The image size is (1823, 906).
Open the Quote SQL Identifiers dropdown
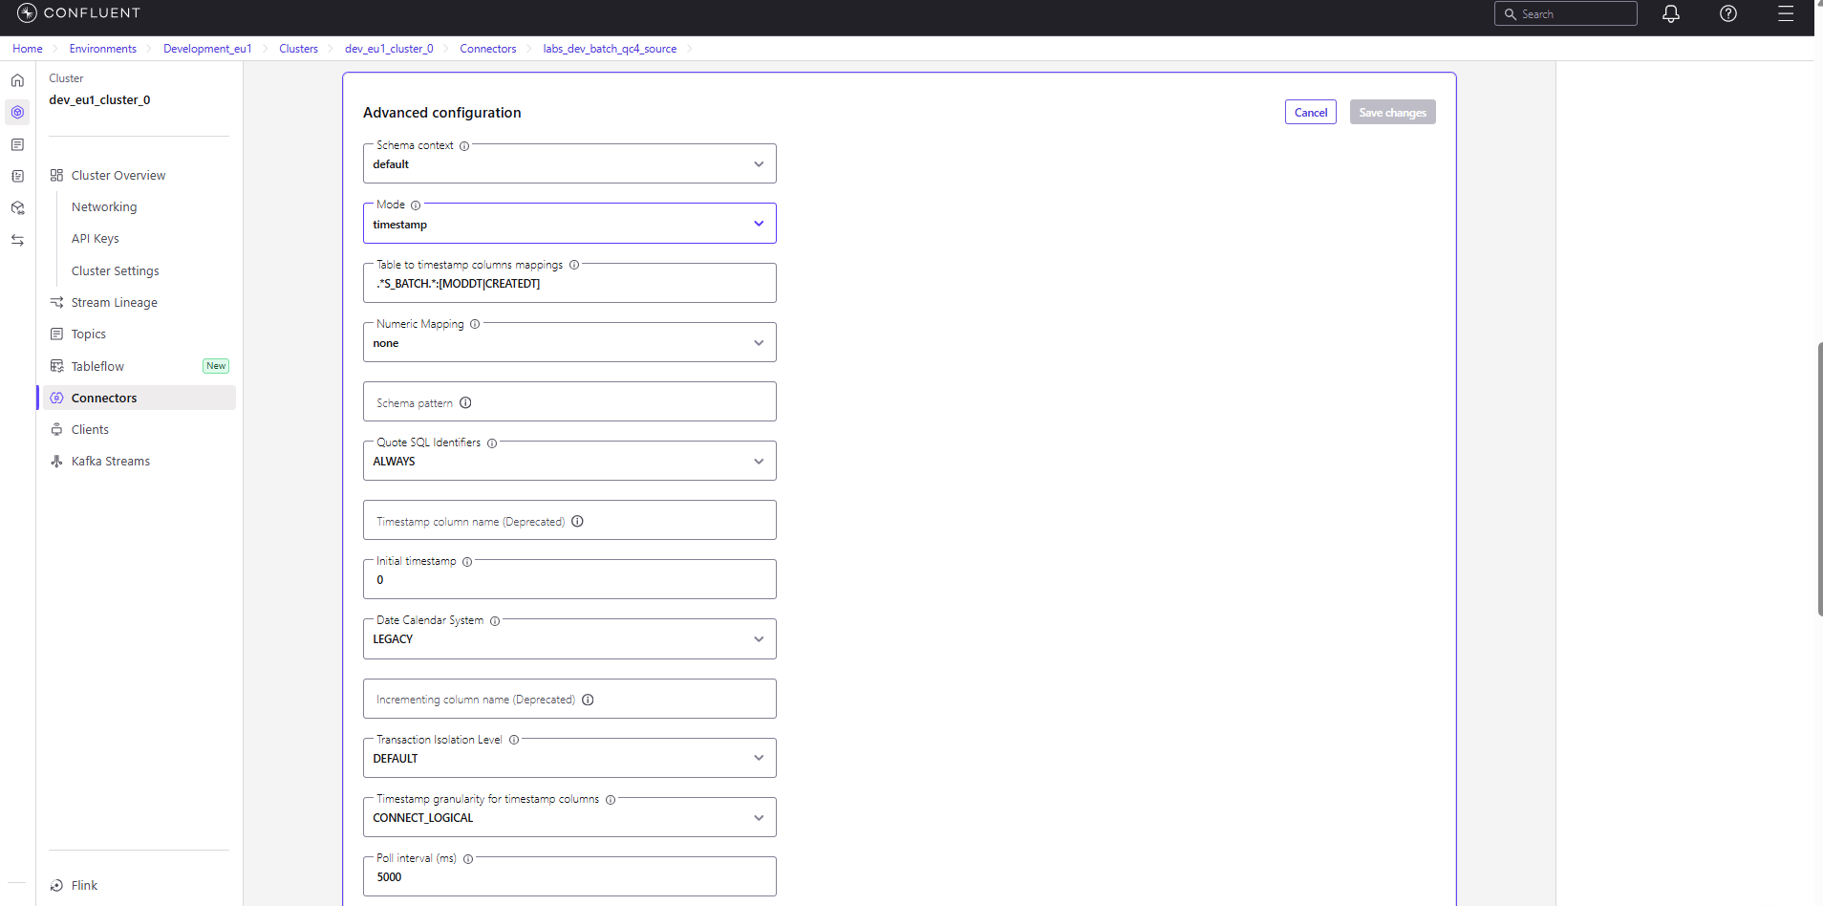(569, 461)
